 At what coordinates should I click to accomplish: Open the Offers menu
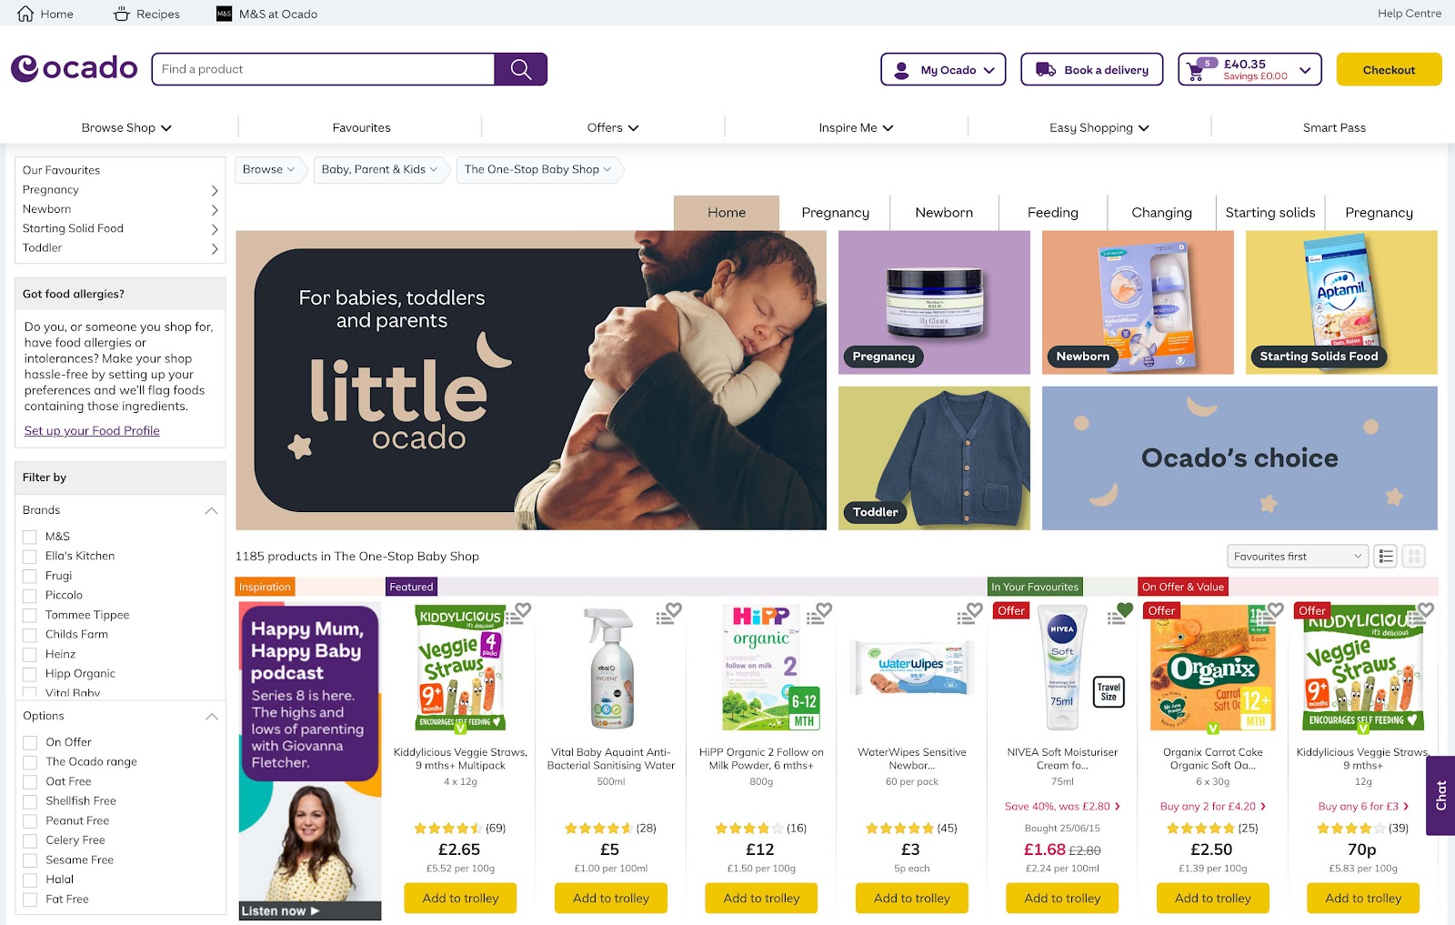[612, 127]
